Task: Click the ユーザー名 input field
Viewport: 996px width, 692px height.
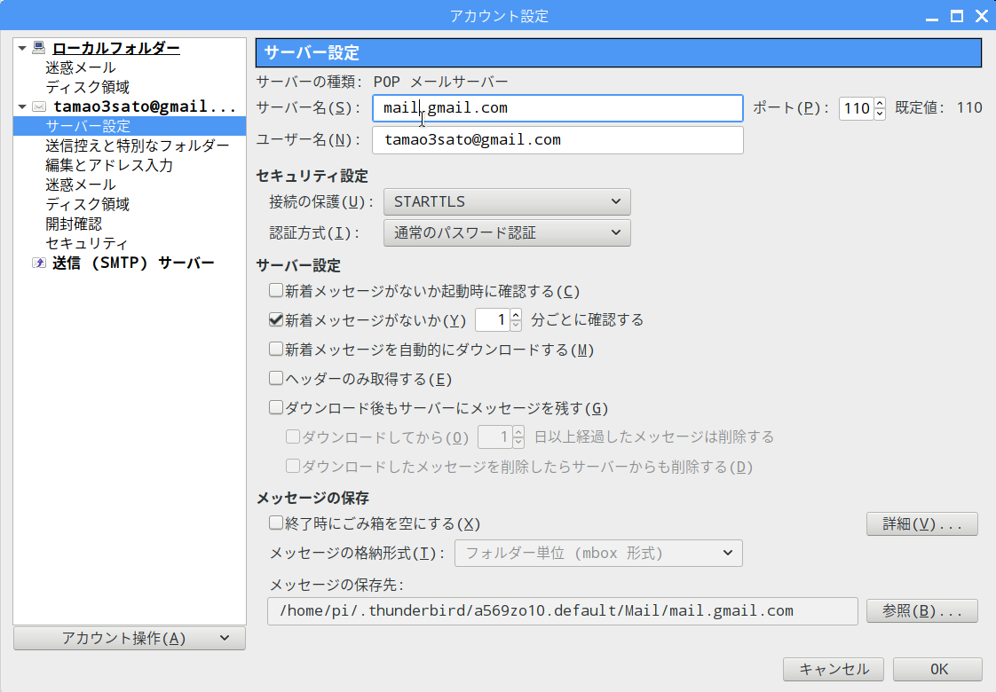Action: pos(557,140)
